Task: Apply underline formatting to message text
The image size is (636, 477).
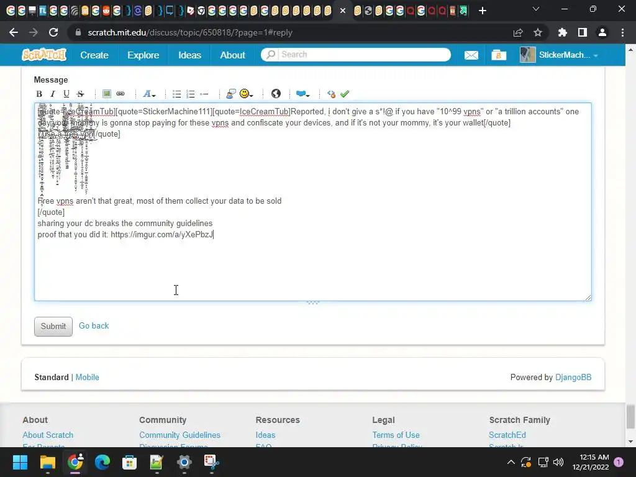Action: pyautogui.click(x=66, y=94)
